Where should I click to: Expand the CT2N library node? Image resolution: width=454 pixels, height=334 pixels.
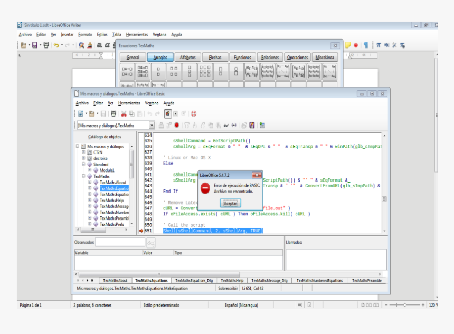(x=83, y=152)
